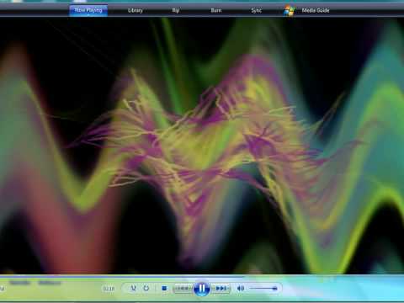Click the seek bar above the playback controls
Image resolution: width=404 pixels, height=303 pixels.
point(202,276)
